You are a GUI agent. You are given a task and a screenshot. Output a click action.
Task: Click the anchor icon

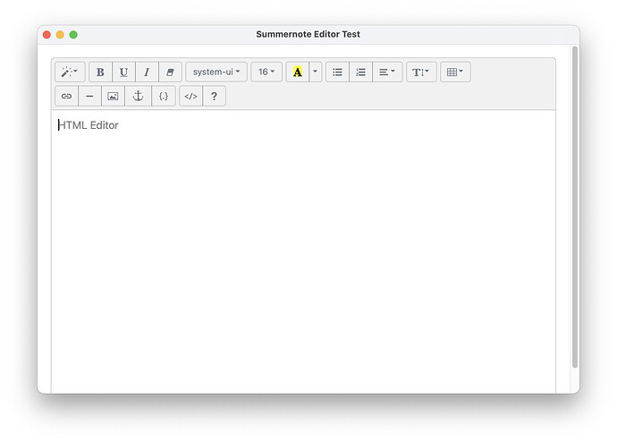pyautogui.click(x=138, y=96)
